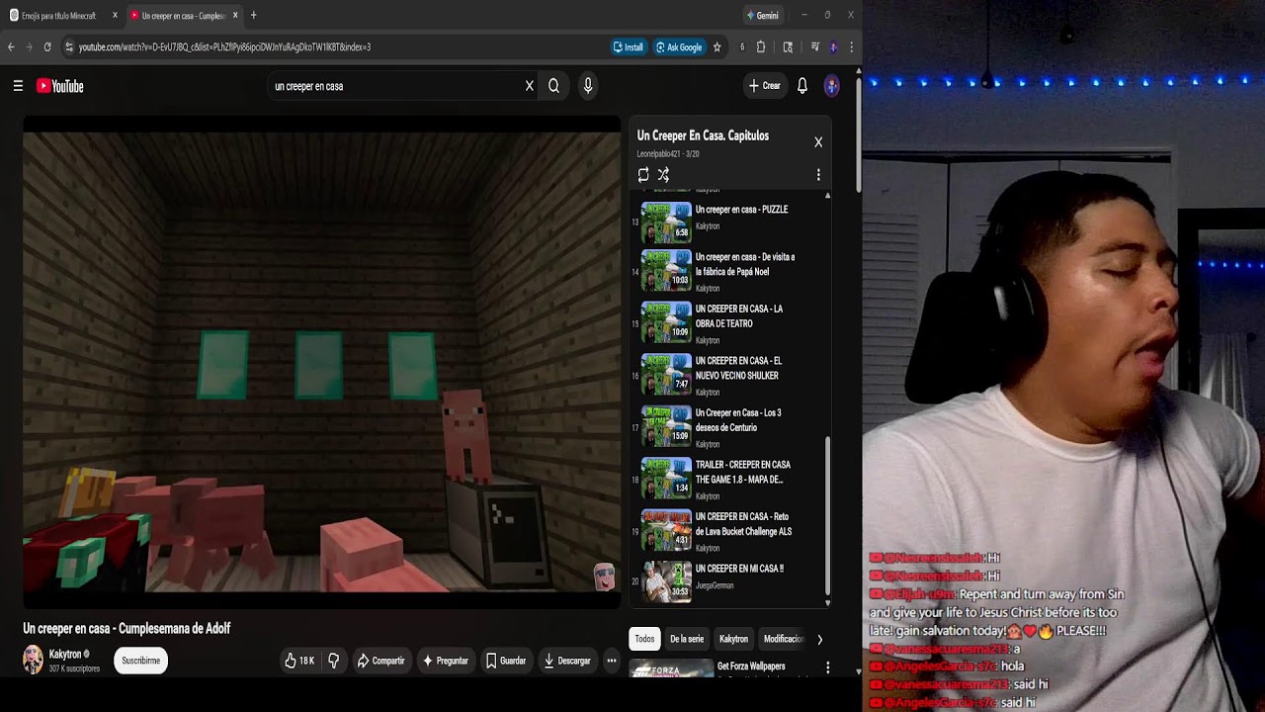Reload the current page
This screenshot has height=712, width=1265.
(47, 46)
